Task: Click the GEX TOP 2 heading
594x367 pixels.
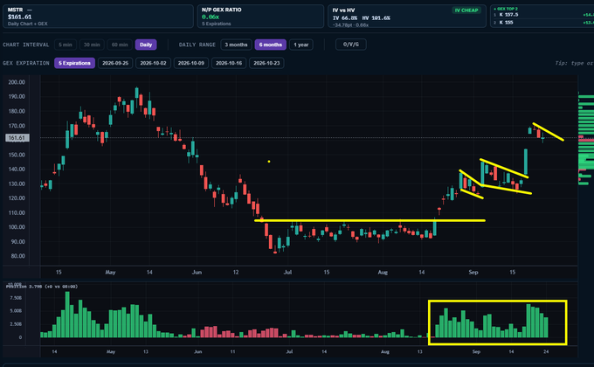Action: point(506,9)
